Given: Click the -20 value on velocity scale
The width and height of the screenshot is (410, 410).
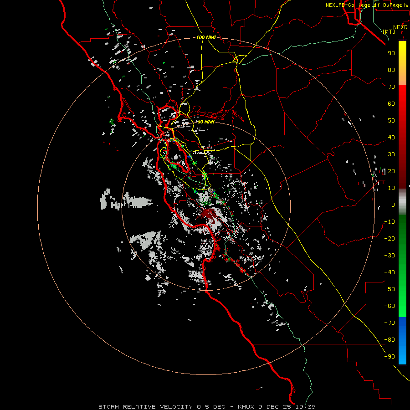Looking at the screenshot, I should click(389, 238).
